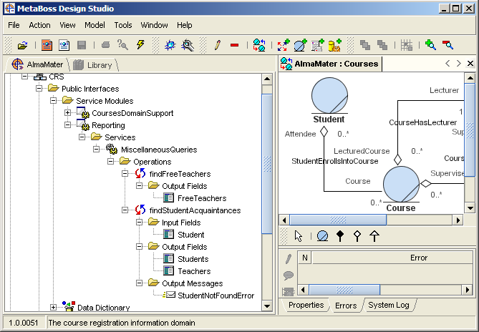479x332 pixels.
Task: Expand the CoursesDomainSupport node
Action: [67, 112]
